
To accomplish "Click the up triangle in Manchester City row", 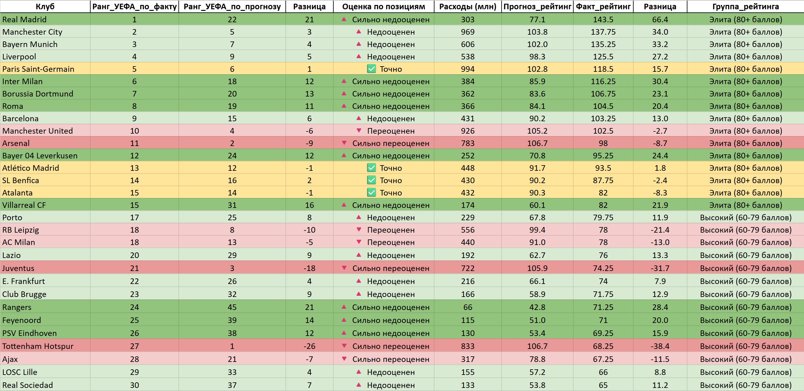I will (x=359, y=32).
